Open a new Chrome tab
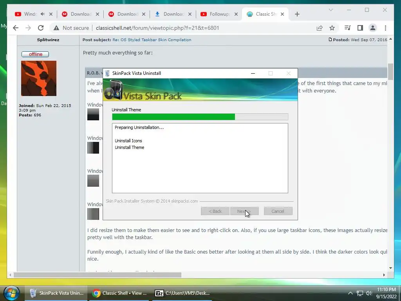This screenshot has height=301, width=401. pyautogui.click(x=297, y=14)
